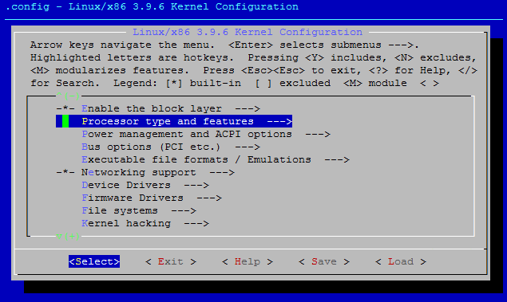Click the Select button
This screenshot has width=507, height=302.
[x=94, y=261]
